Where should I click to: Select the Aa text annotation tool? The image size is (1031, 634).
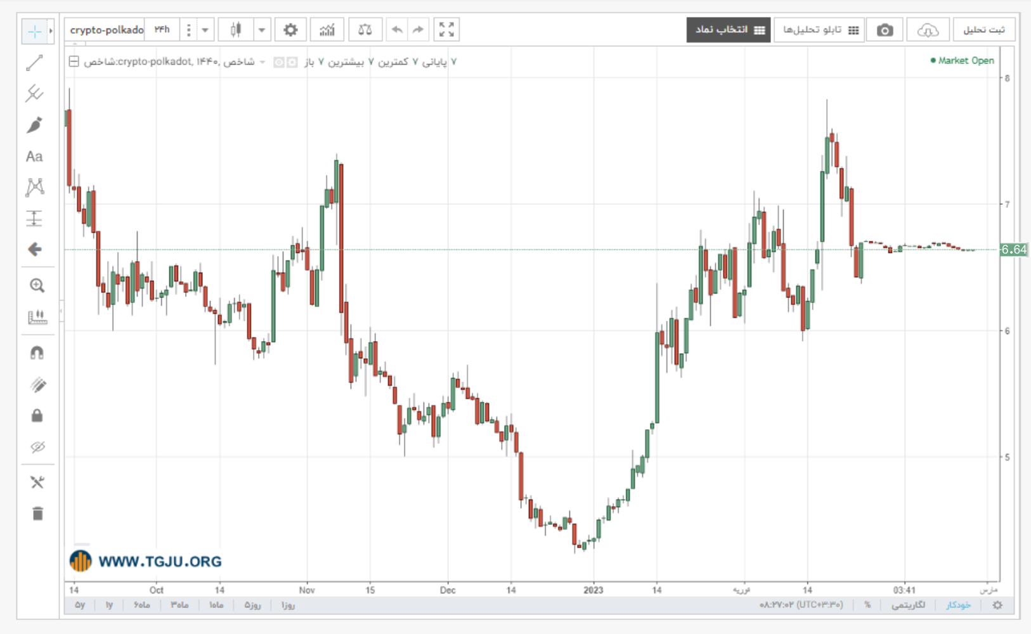click(x=35, y=157)
